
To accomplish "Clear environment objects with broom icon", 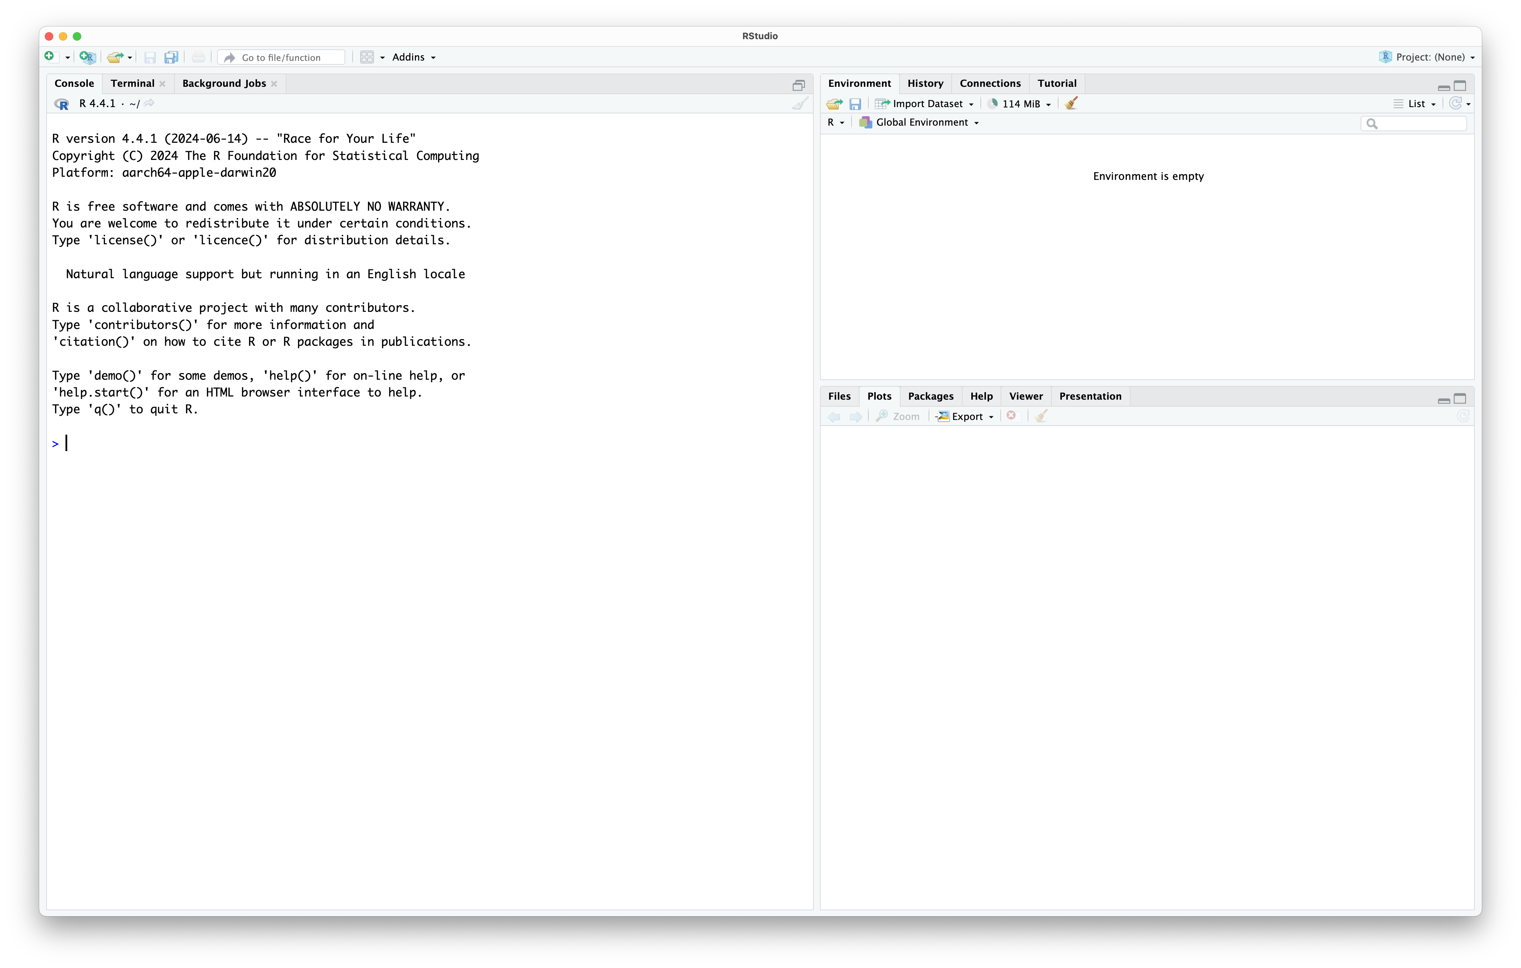I will (x=1071, y=104).
